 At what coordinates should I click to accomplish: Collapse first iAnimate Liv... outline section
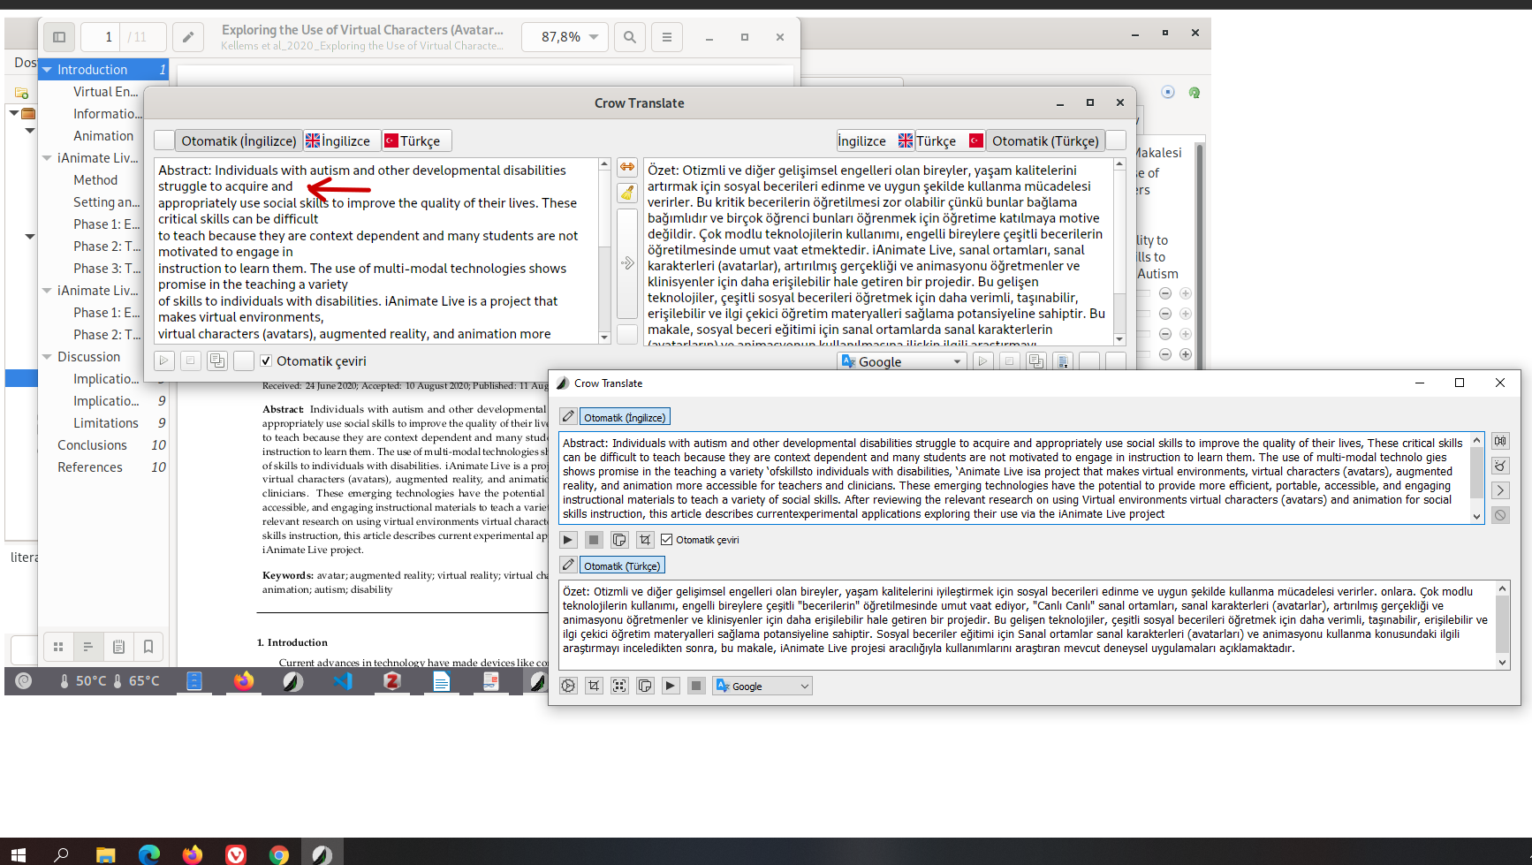[48, 158]
